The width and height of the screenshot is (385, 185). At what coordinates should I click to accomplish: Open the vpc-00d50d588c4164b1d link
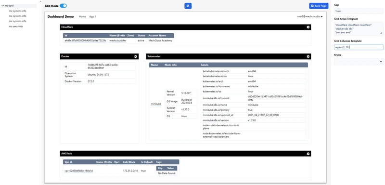(x=78, y=171)
